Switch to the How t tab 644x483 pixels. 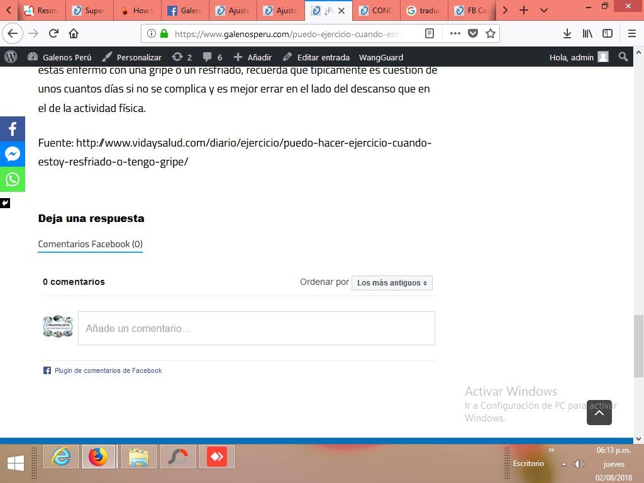pyautogui.click(x=136, y=11)
